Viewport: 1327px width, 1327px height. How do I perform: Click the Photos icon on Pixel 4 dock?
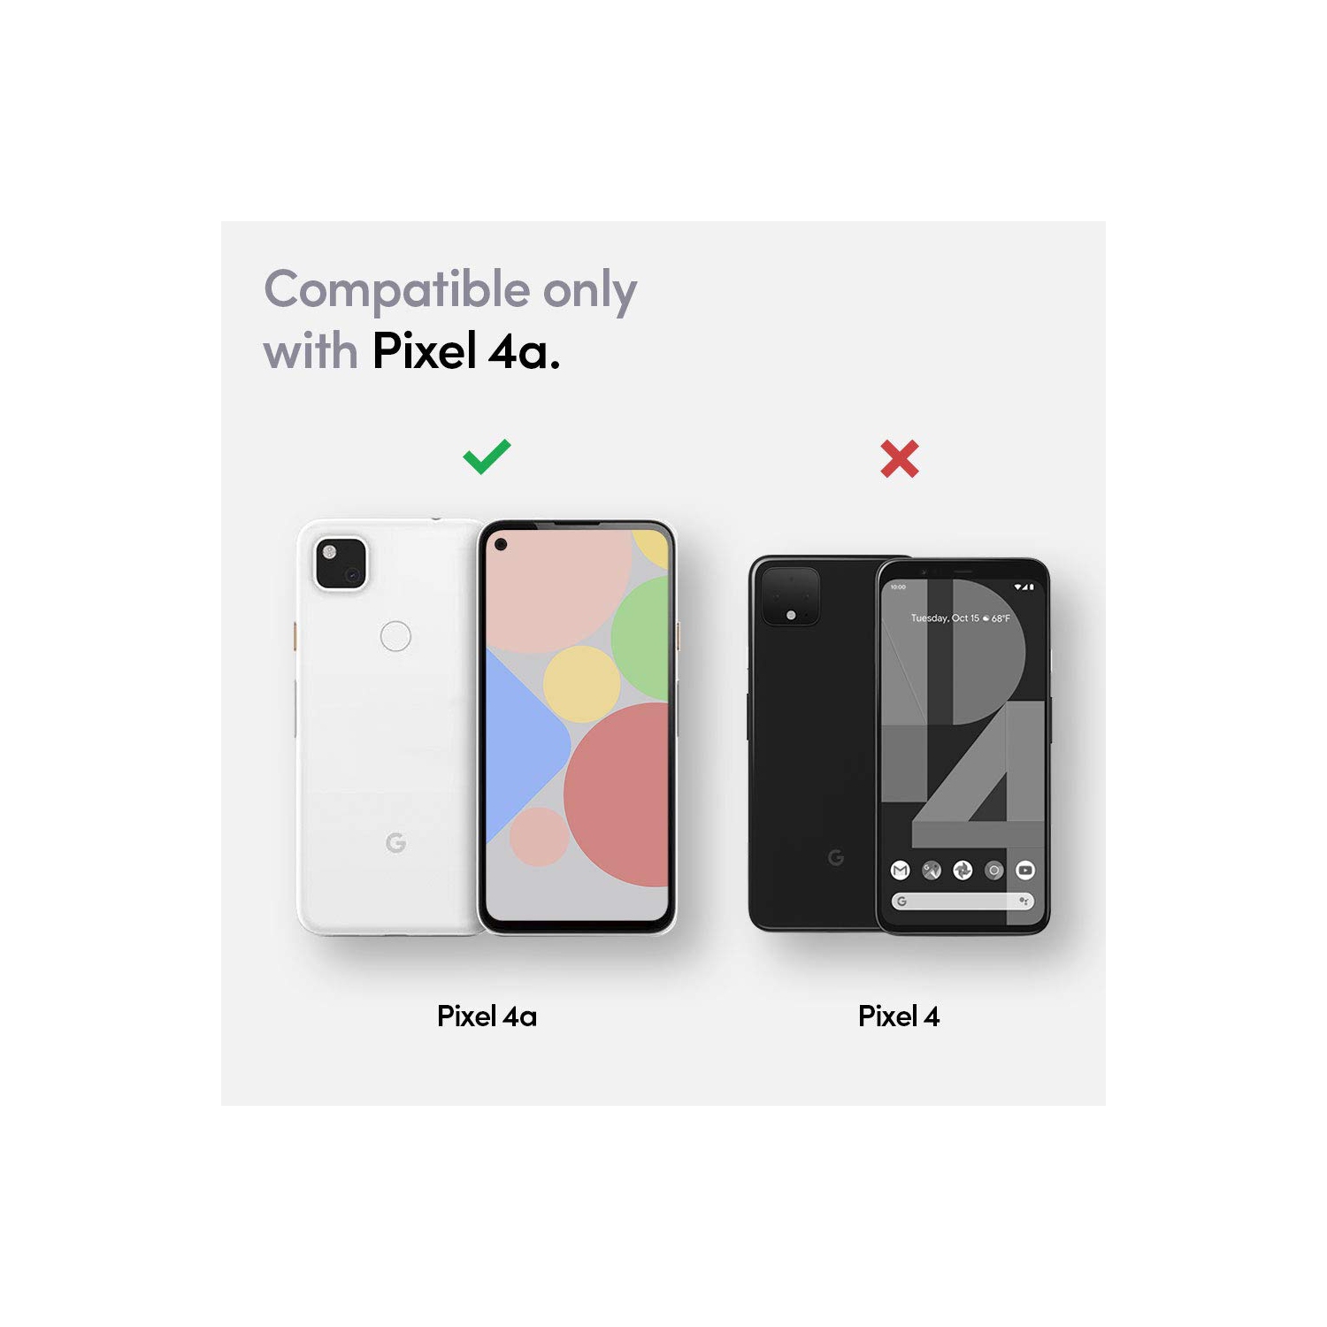(x=963, y=871)
